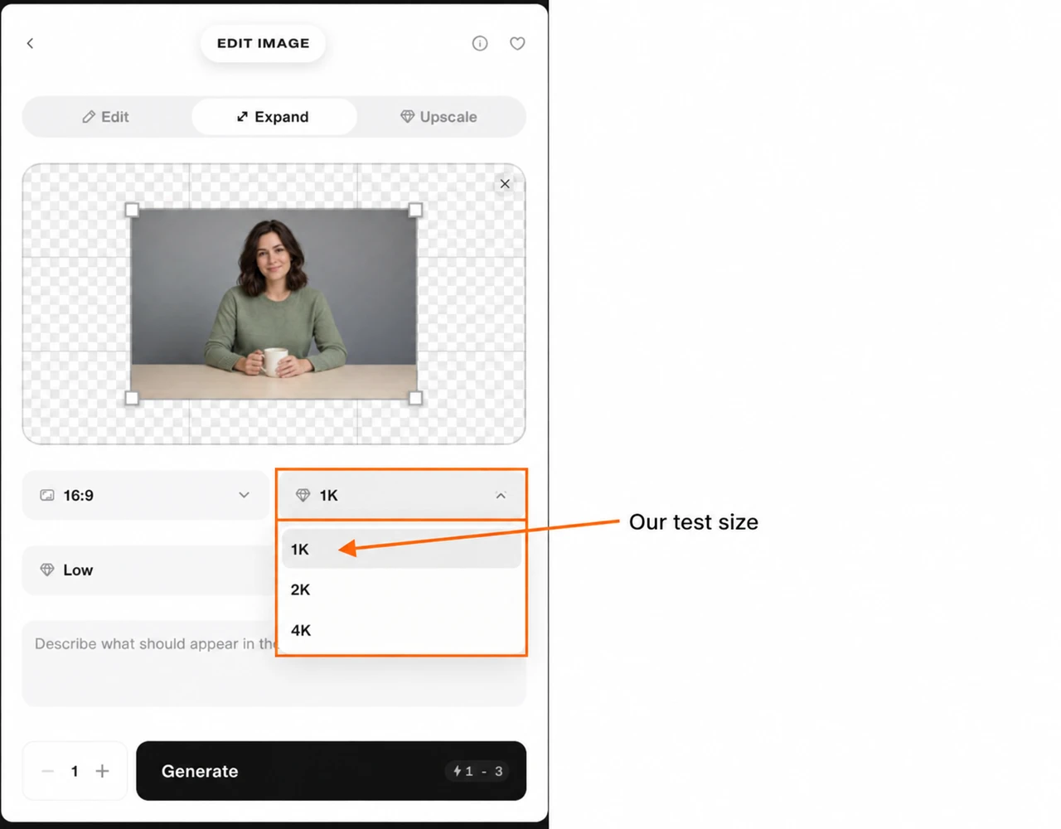This screenshot has height=829, width=1061.
Task: Grab the top-left crop handle
Action: click(x=132, y=210)
